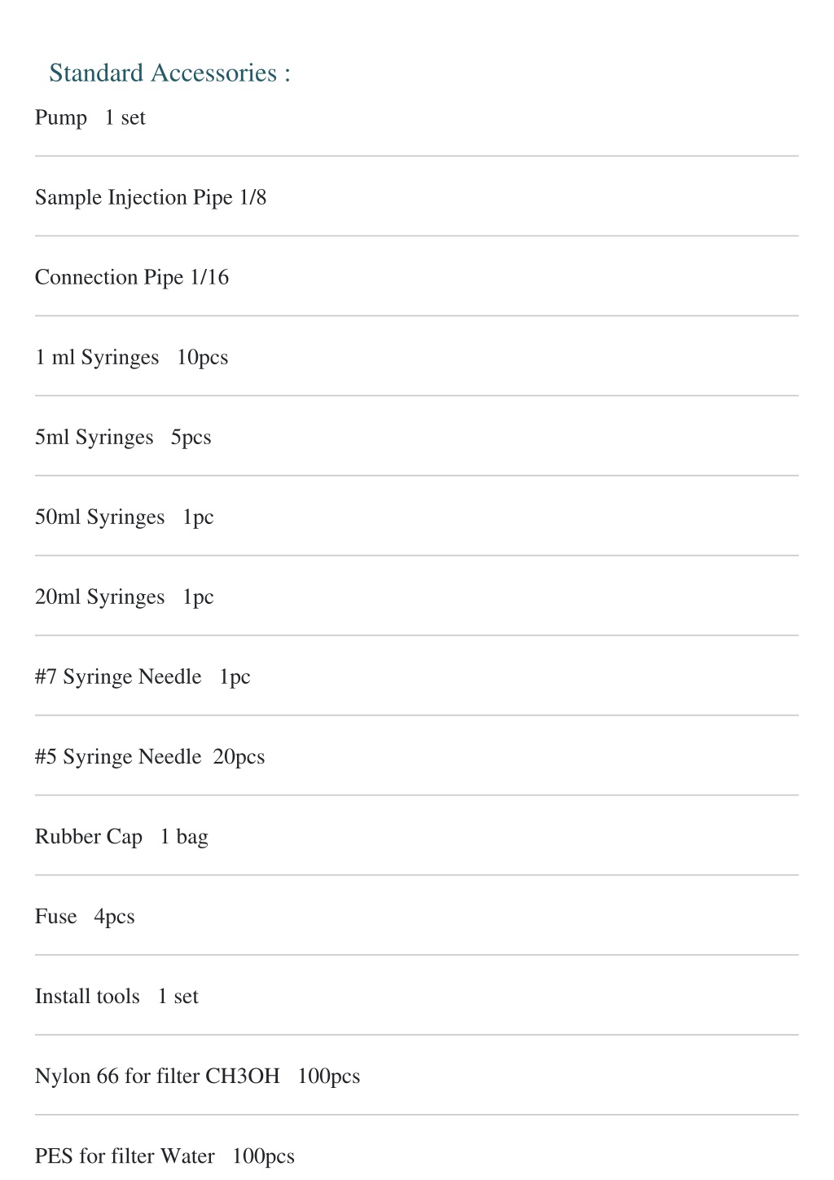Click the word Accessories in the heading
This screenshot has width=834, height=1180.
point(213,73)
